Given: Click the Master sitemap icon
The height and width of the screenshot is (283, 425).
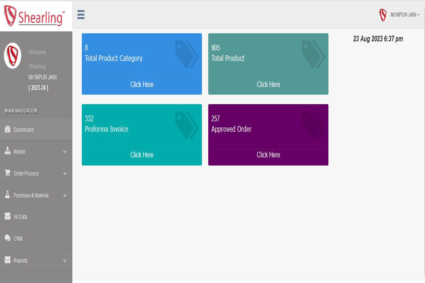Looking at the screenshot, I should [x=8, y=151].
